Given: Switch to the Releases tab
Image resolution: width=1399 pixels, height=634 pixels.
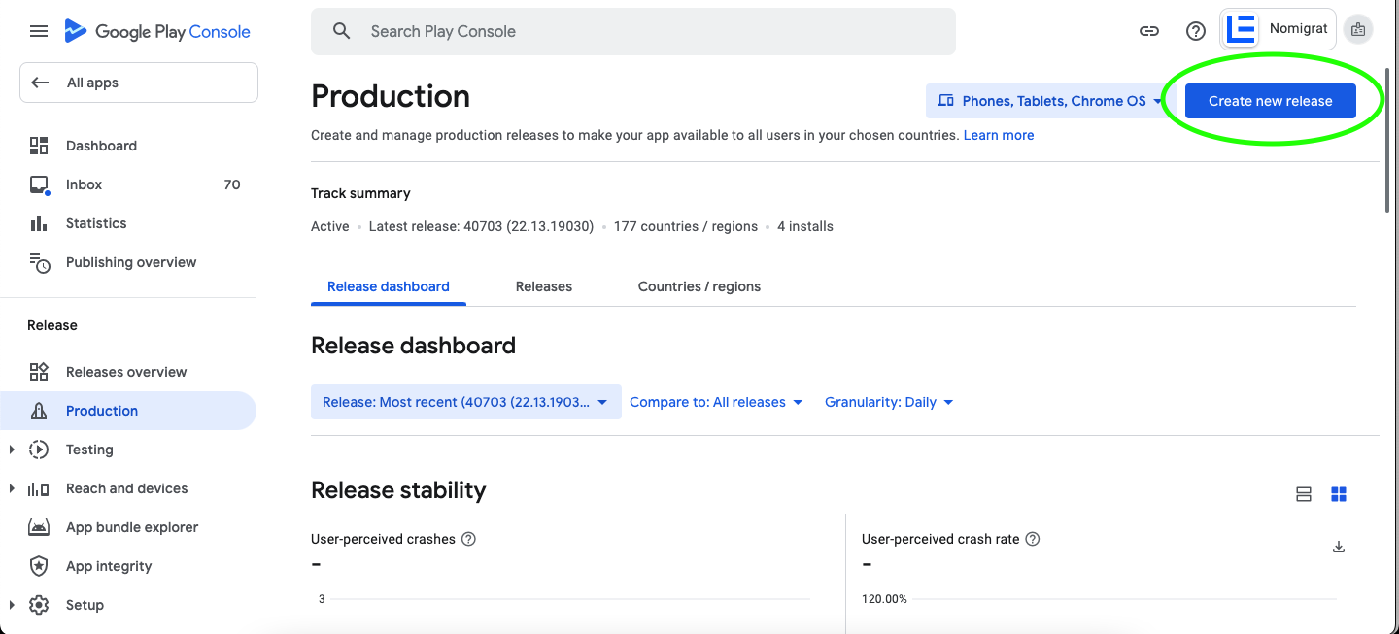Looking at the screenshot, I should tap(544, 286).
